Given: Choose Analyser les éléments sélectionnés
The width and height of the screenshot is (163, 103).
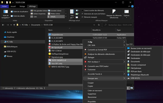Looking at the screenshot, I should 104,54.
